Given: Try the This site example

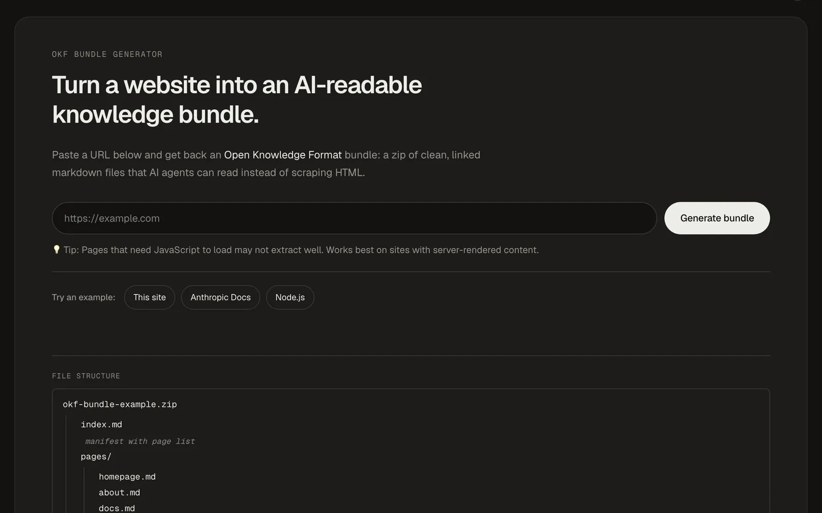Looking at the screenshot, I should click(x=150, y=298).
